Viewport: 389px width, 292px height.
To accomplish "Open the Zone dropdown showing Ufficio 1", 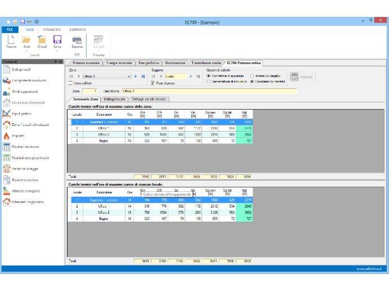I will pyautogui.click(x=106, y=77).
